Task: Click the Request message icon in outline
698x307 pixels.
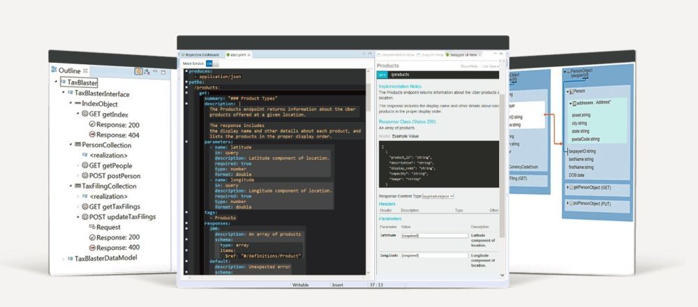Action: pos(91,227)
